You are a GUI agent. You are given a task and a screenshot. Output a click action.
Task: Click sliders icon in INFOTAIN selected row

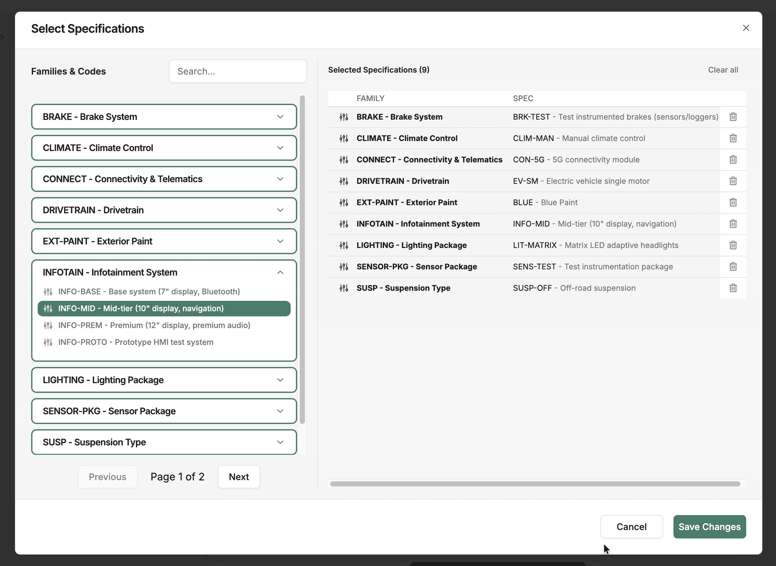pos(344,224)
